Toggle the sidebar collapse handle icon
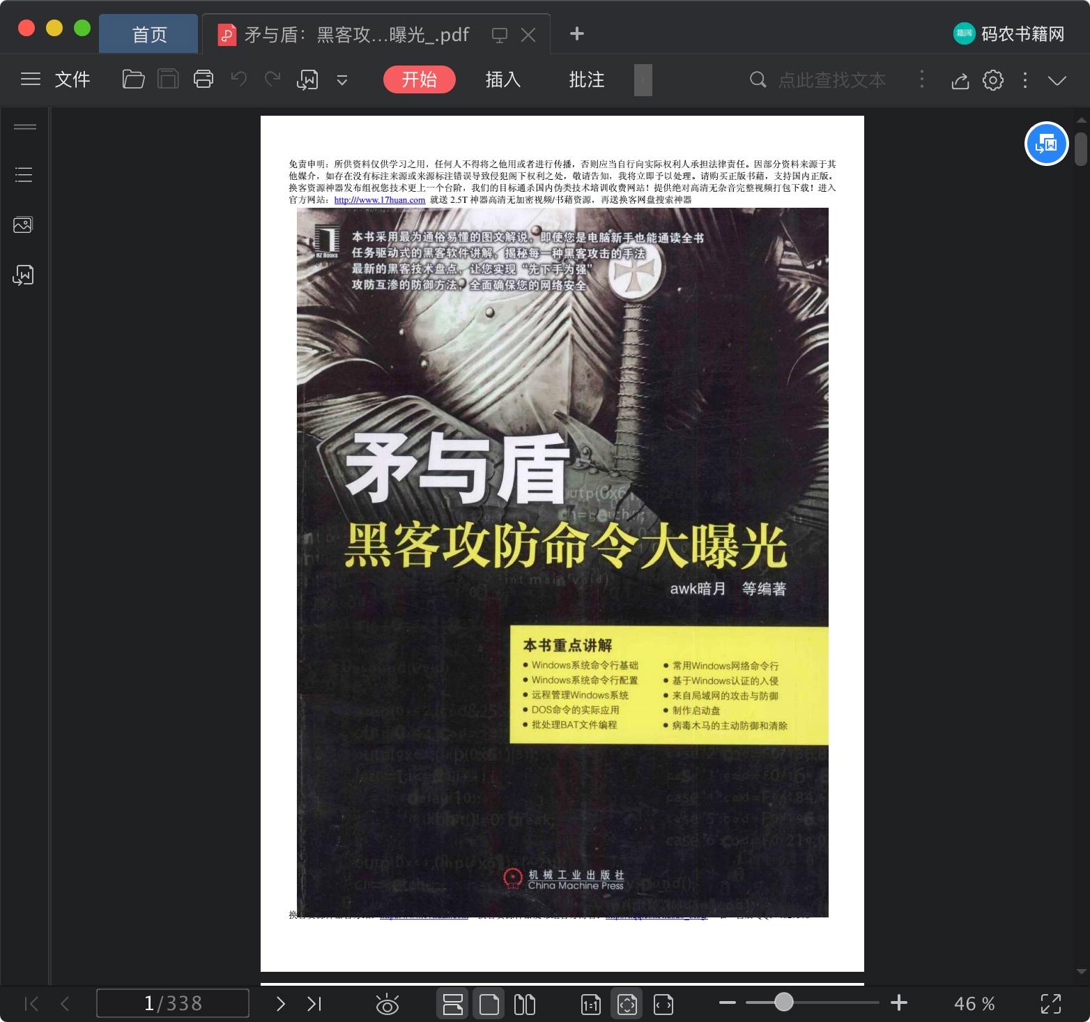This screenshot has height=1022, width=1090. 25,127
